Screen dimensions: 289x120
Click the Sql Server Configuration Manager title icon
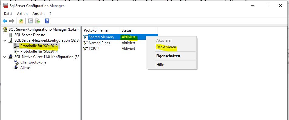click(x=6, y=6)
